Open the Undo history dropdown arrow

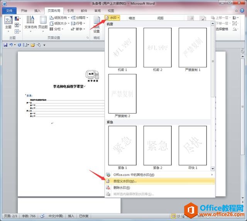[15, 45]
